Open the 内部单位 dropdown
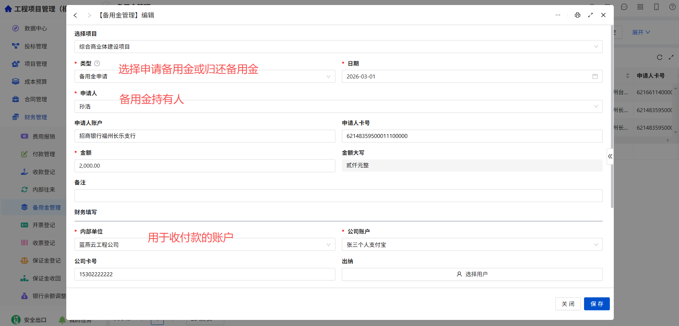Image resolution: width=679 pixels, height=326 pixels. click(x=205, y=245)
